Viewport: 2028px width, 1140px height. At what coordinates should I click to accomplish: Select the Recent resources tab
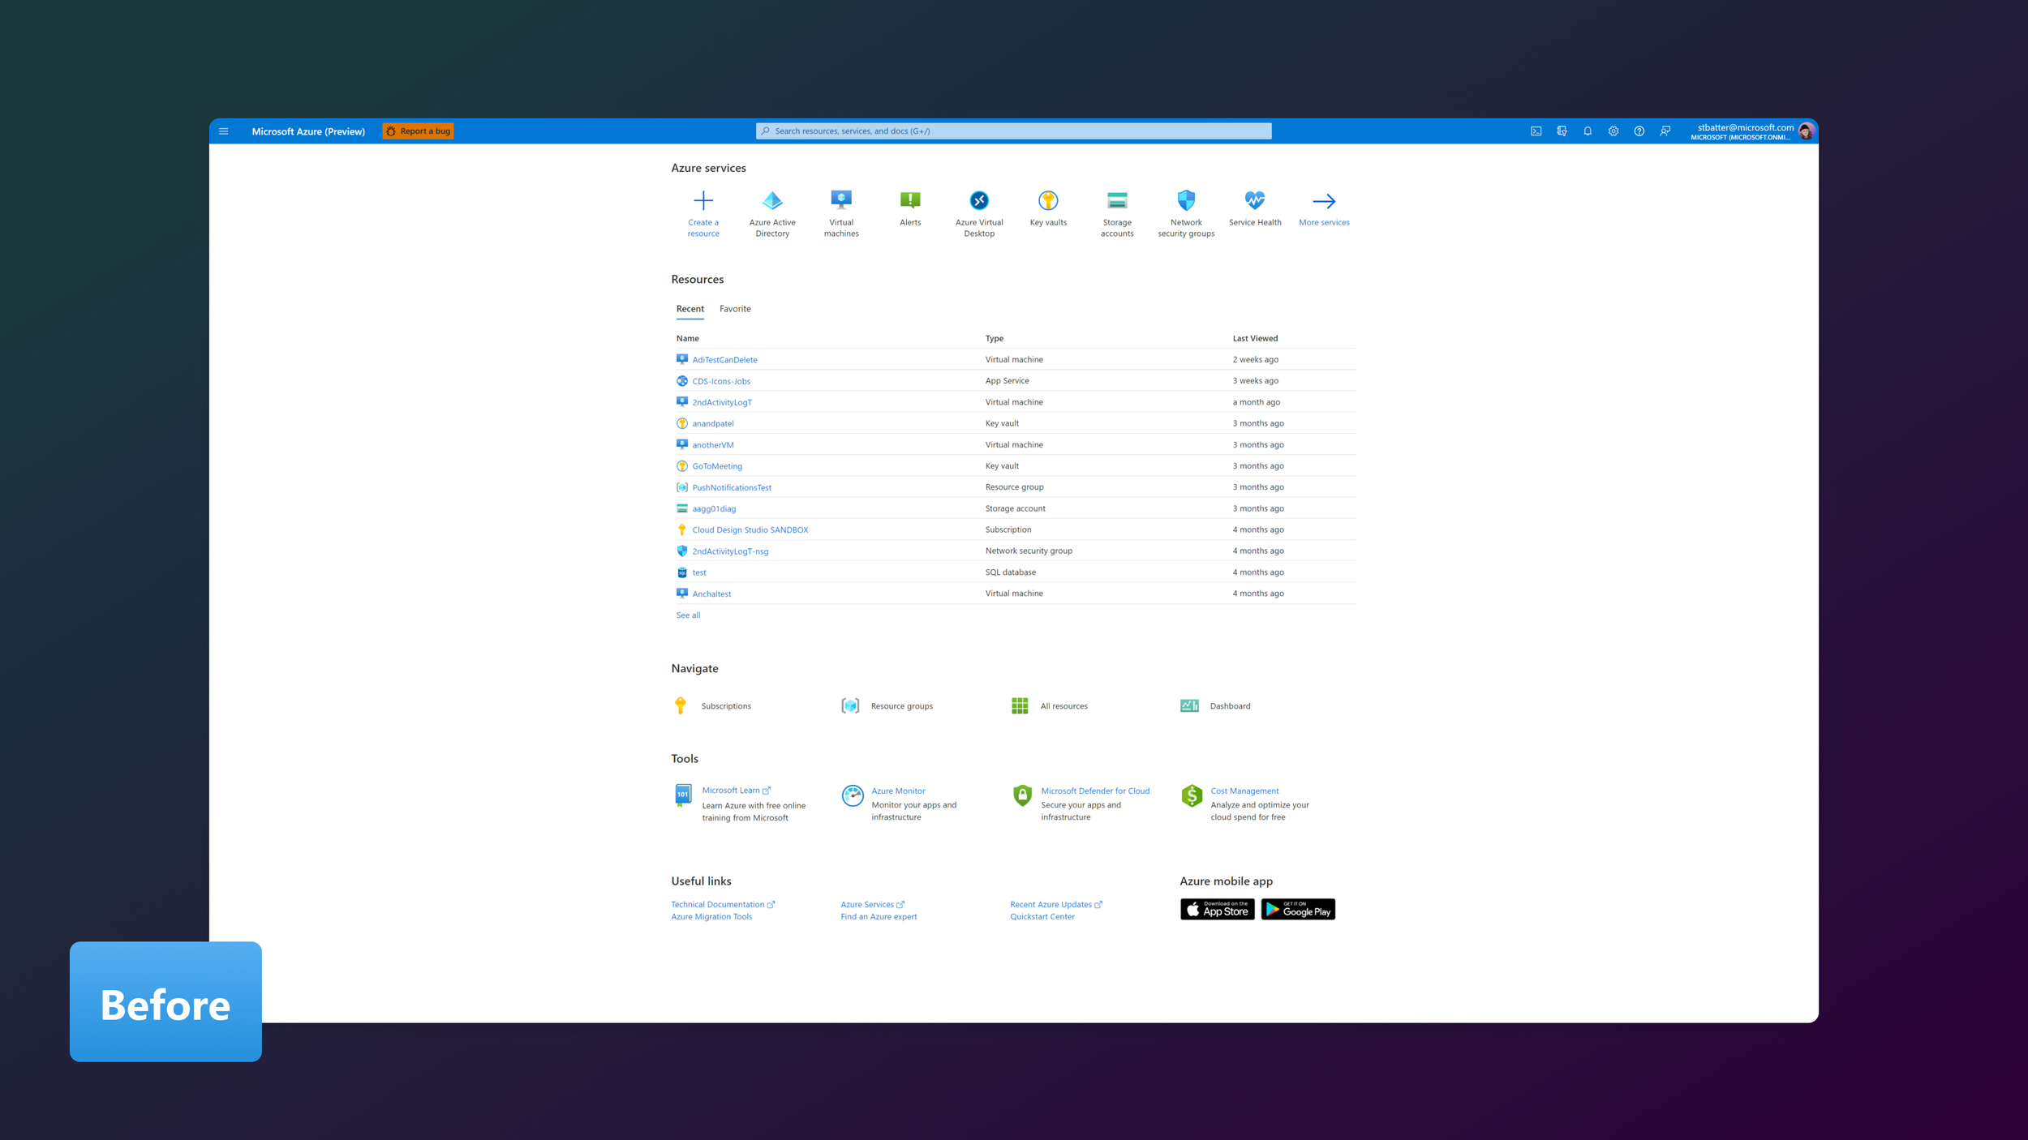690,309
